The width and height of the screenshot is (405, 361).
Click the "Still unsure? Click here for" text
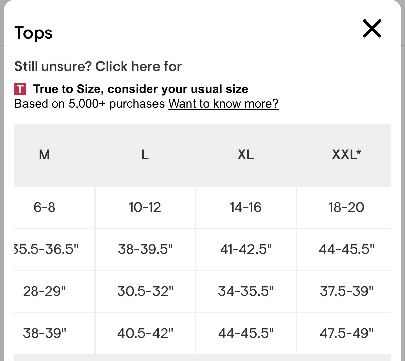[98, 66]
